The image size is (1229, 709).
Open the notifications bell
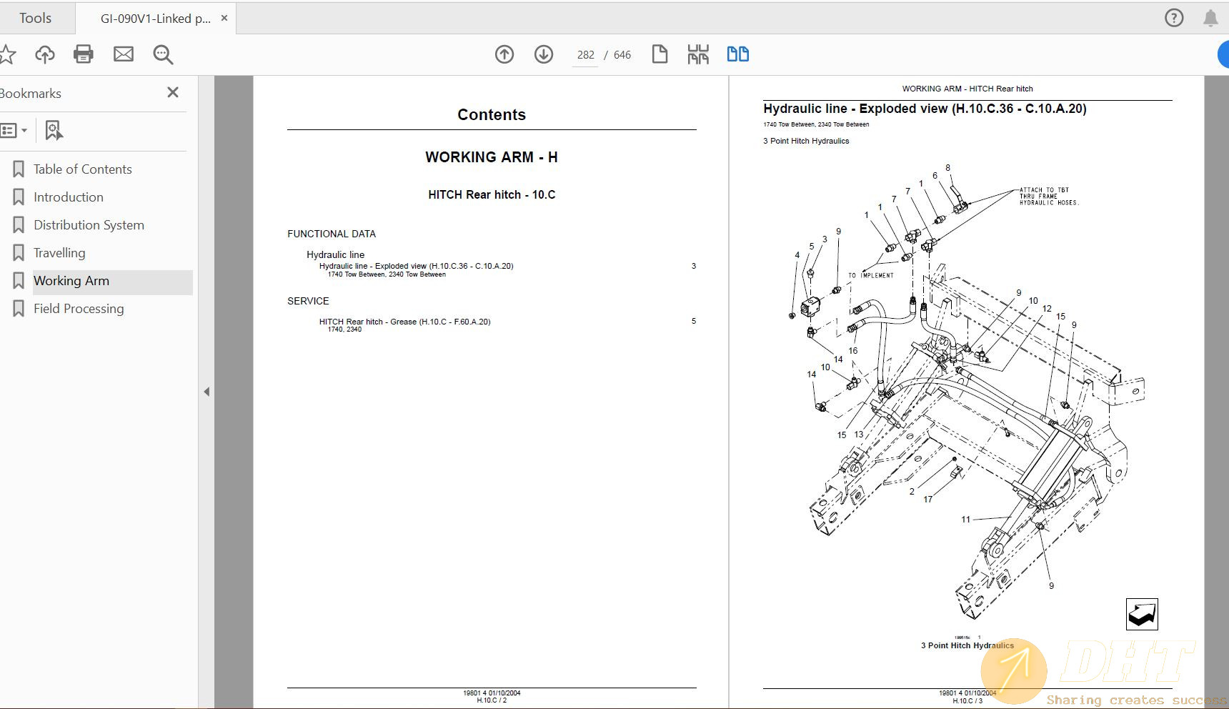click(1210, 18)
